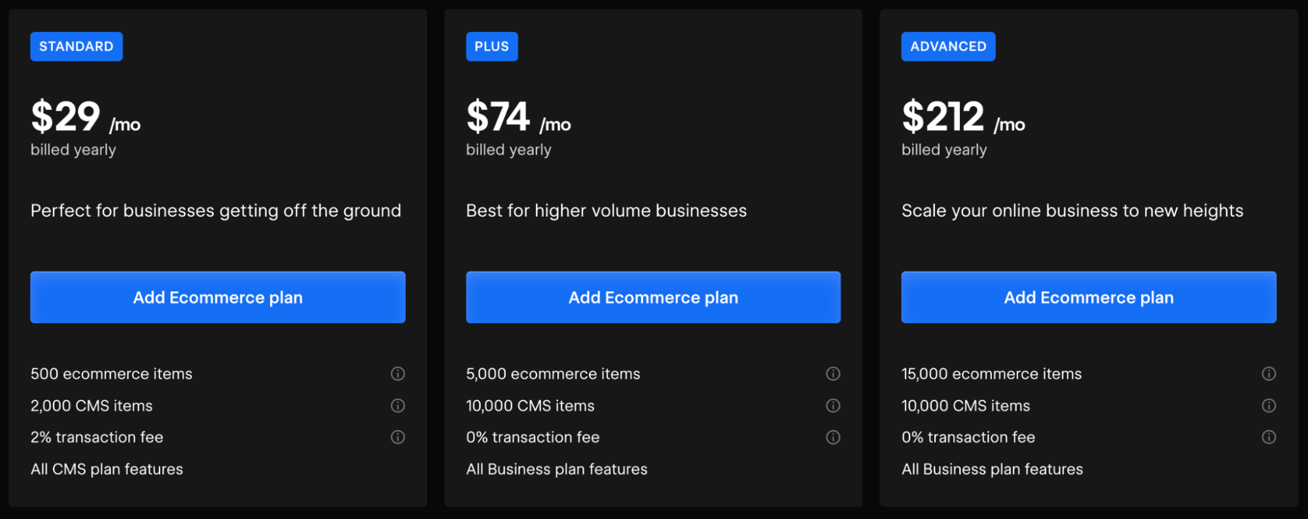Click the info icon beside 500 ecommerce items
This screenshot has height=519, width=1308.
pyautogui.click(x=398, y=374)
